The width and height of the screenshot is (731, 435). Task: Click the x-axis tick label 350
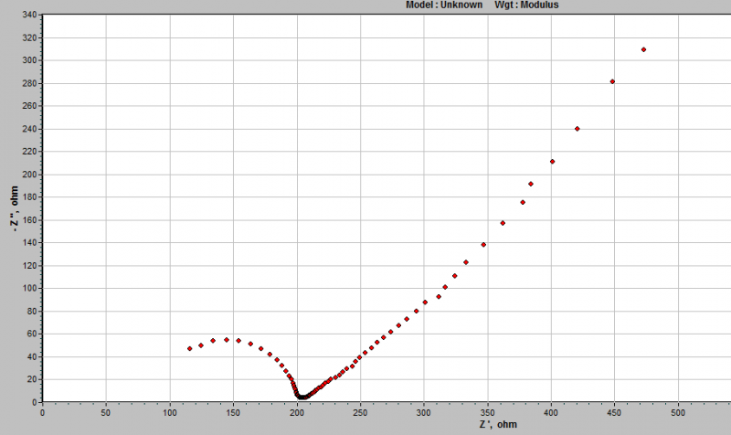point(488,413)
